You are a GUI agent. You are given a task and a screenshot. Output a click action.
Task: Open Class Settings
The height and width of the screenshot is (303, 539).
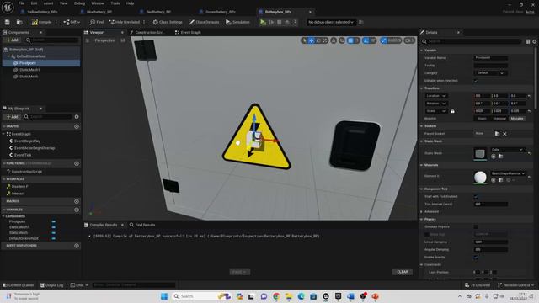click(x=168, y=22)
